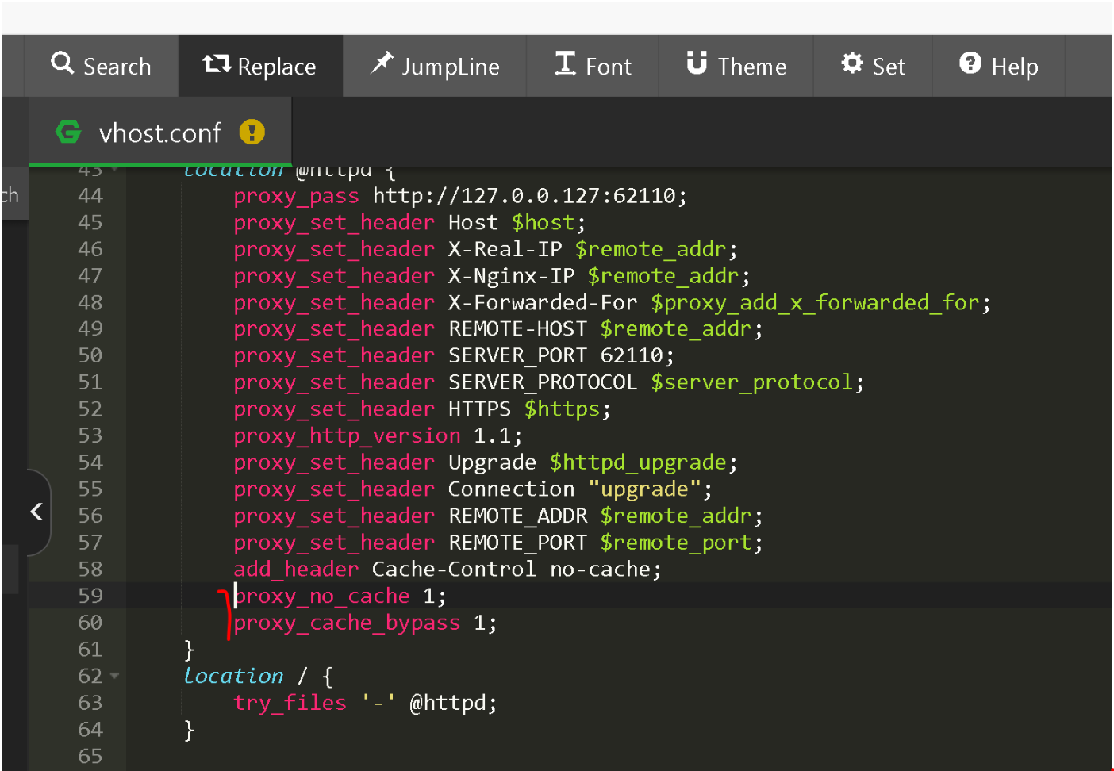Open Set via the gear icon
Screen dimensions: 1114x771
click(852, 63)
